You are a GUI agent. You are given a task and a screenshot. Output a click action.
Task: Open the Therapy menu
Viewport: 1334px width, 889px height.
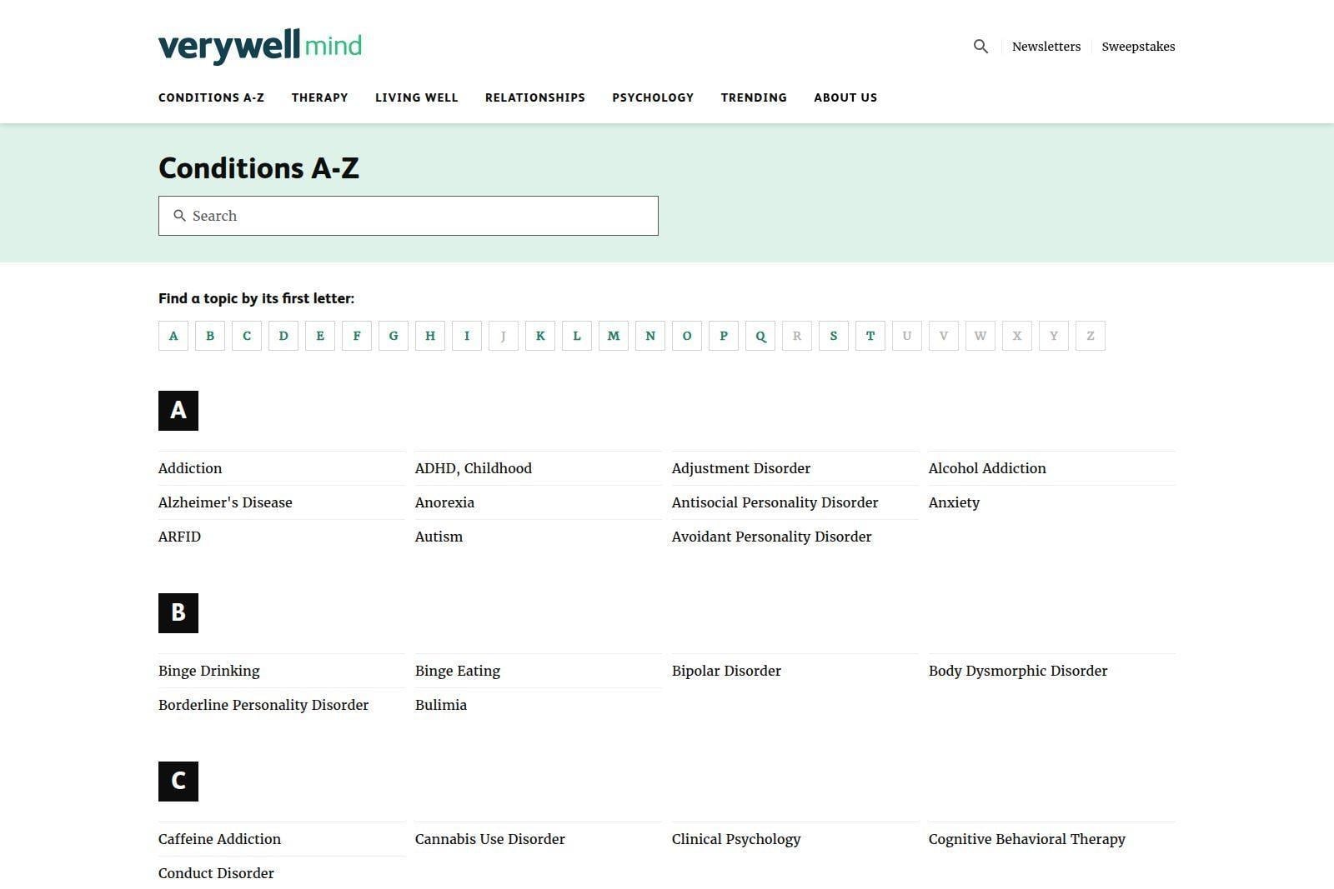pos(319,97)
